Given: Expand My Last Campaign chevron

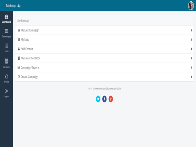Looking at the screenshot, I should 191,30.
